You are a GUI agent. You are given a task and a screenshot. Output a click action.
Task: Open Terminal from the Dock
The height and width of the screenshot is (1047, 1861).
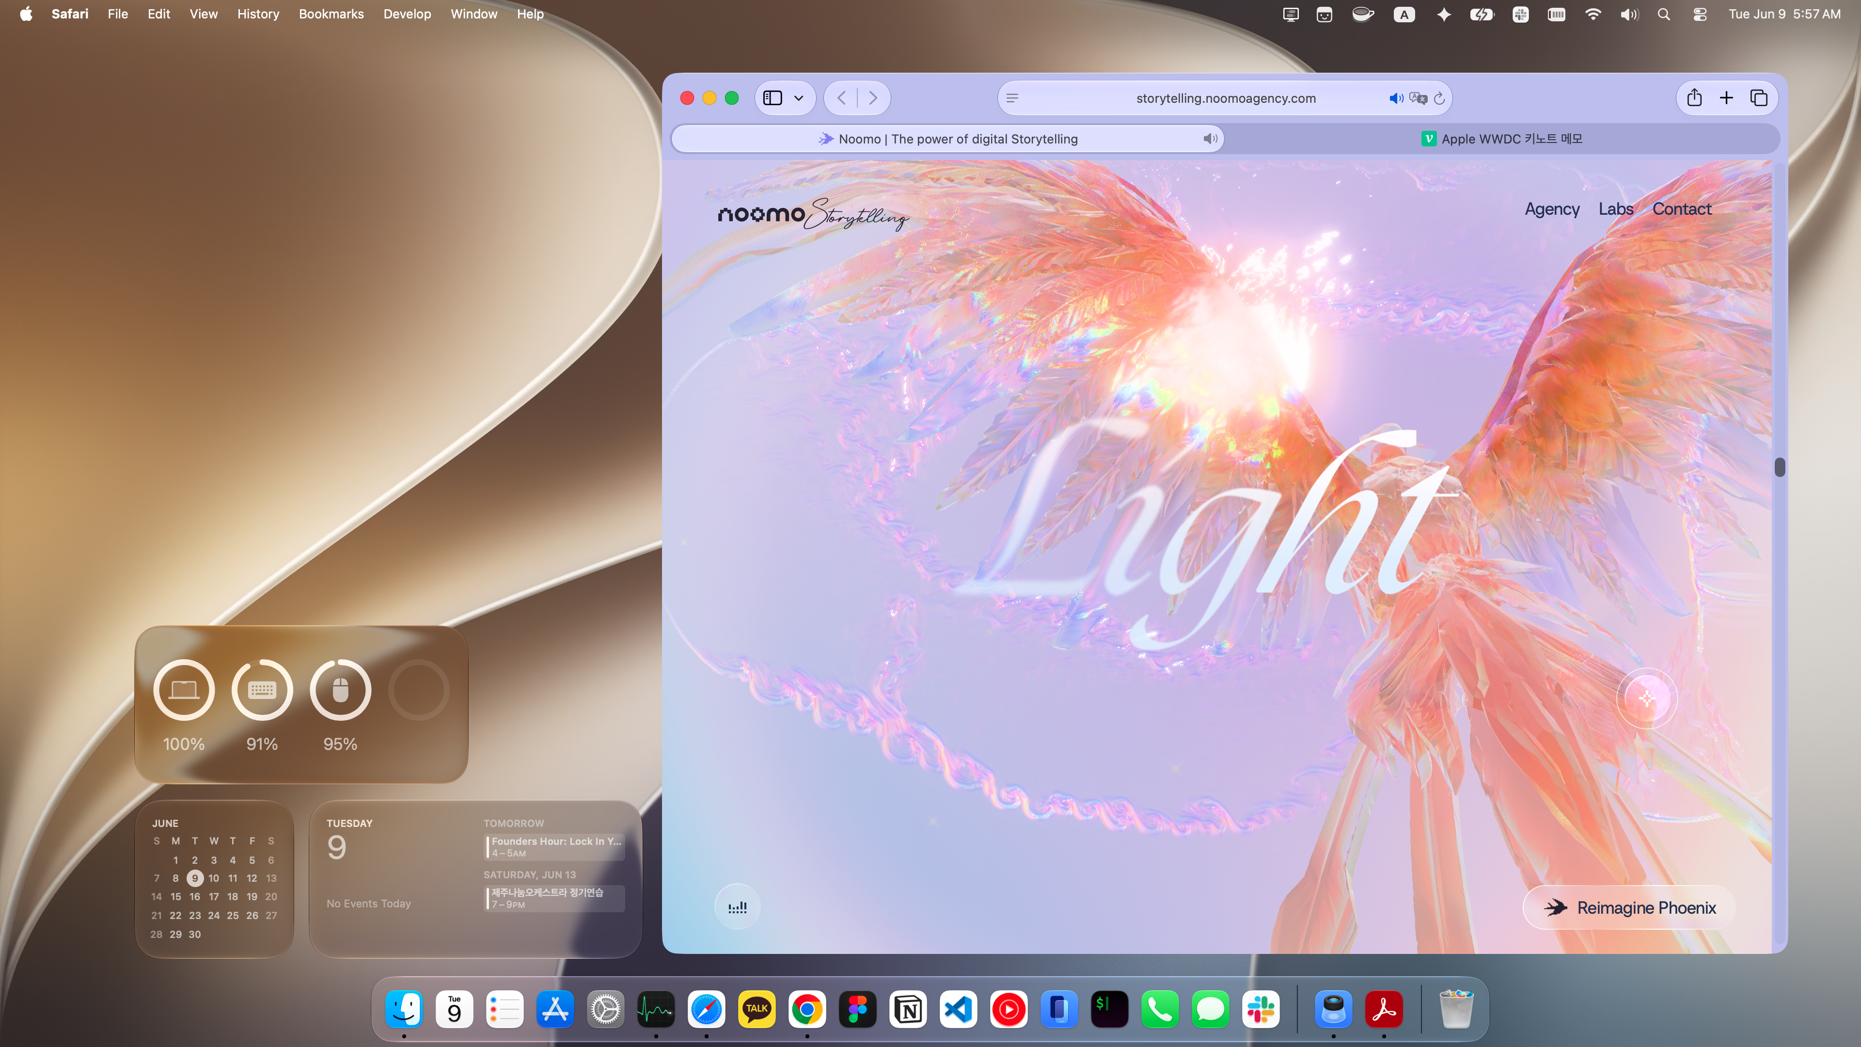1110,1009
